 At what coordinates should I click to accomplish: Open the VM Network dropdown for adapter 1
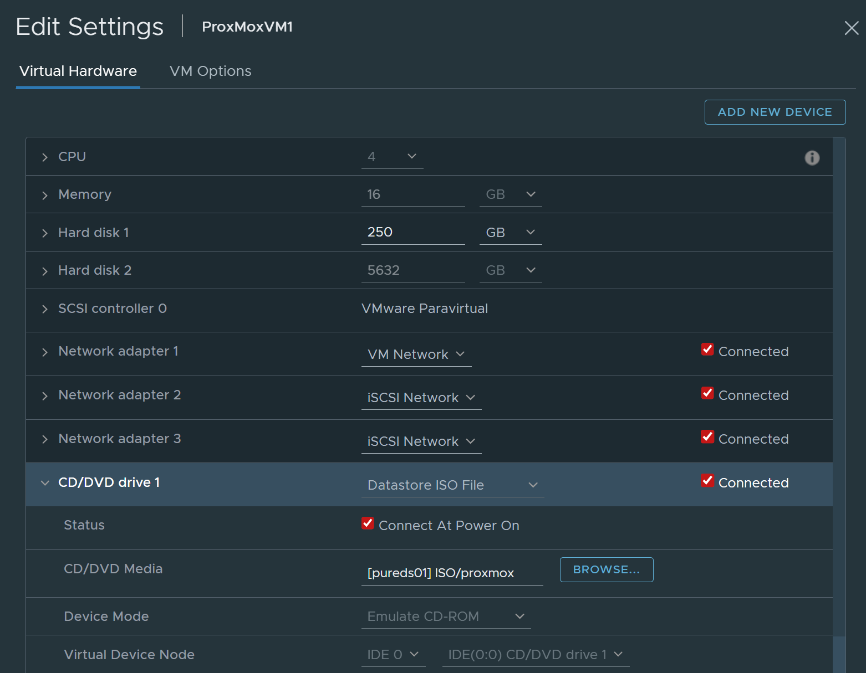coord(416,355)
